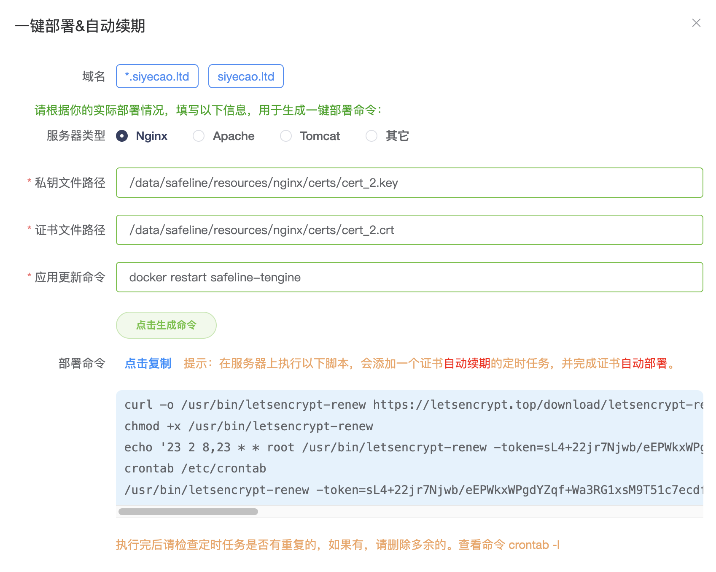Select the Nginx server type

tap(121, 136)
